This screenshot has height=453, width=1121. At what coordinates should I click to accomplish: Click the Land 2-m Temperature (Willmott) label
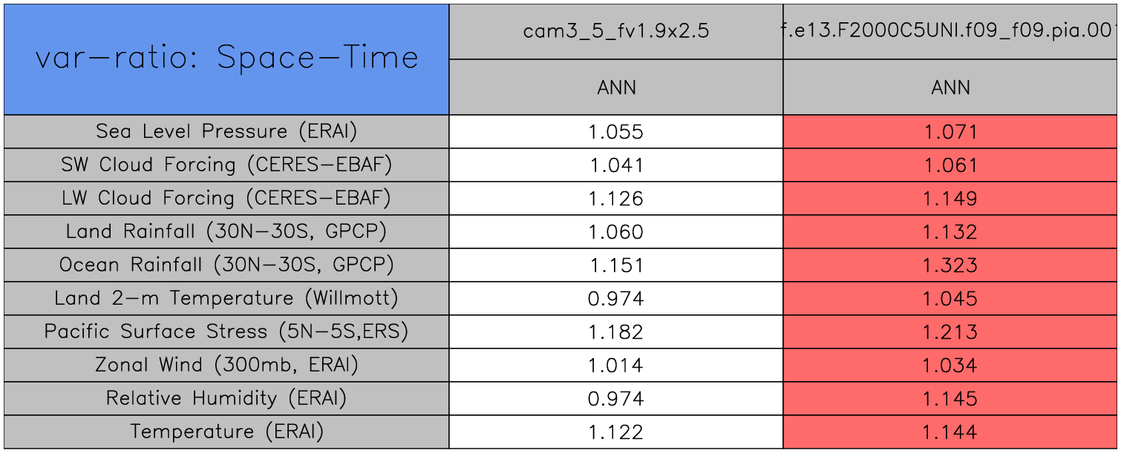click(226, 298)
